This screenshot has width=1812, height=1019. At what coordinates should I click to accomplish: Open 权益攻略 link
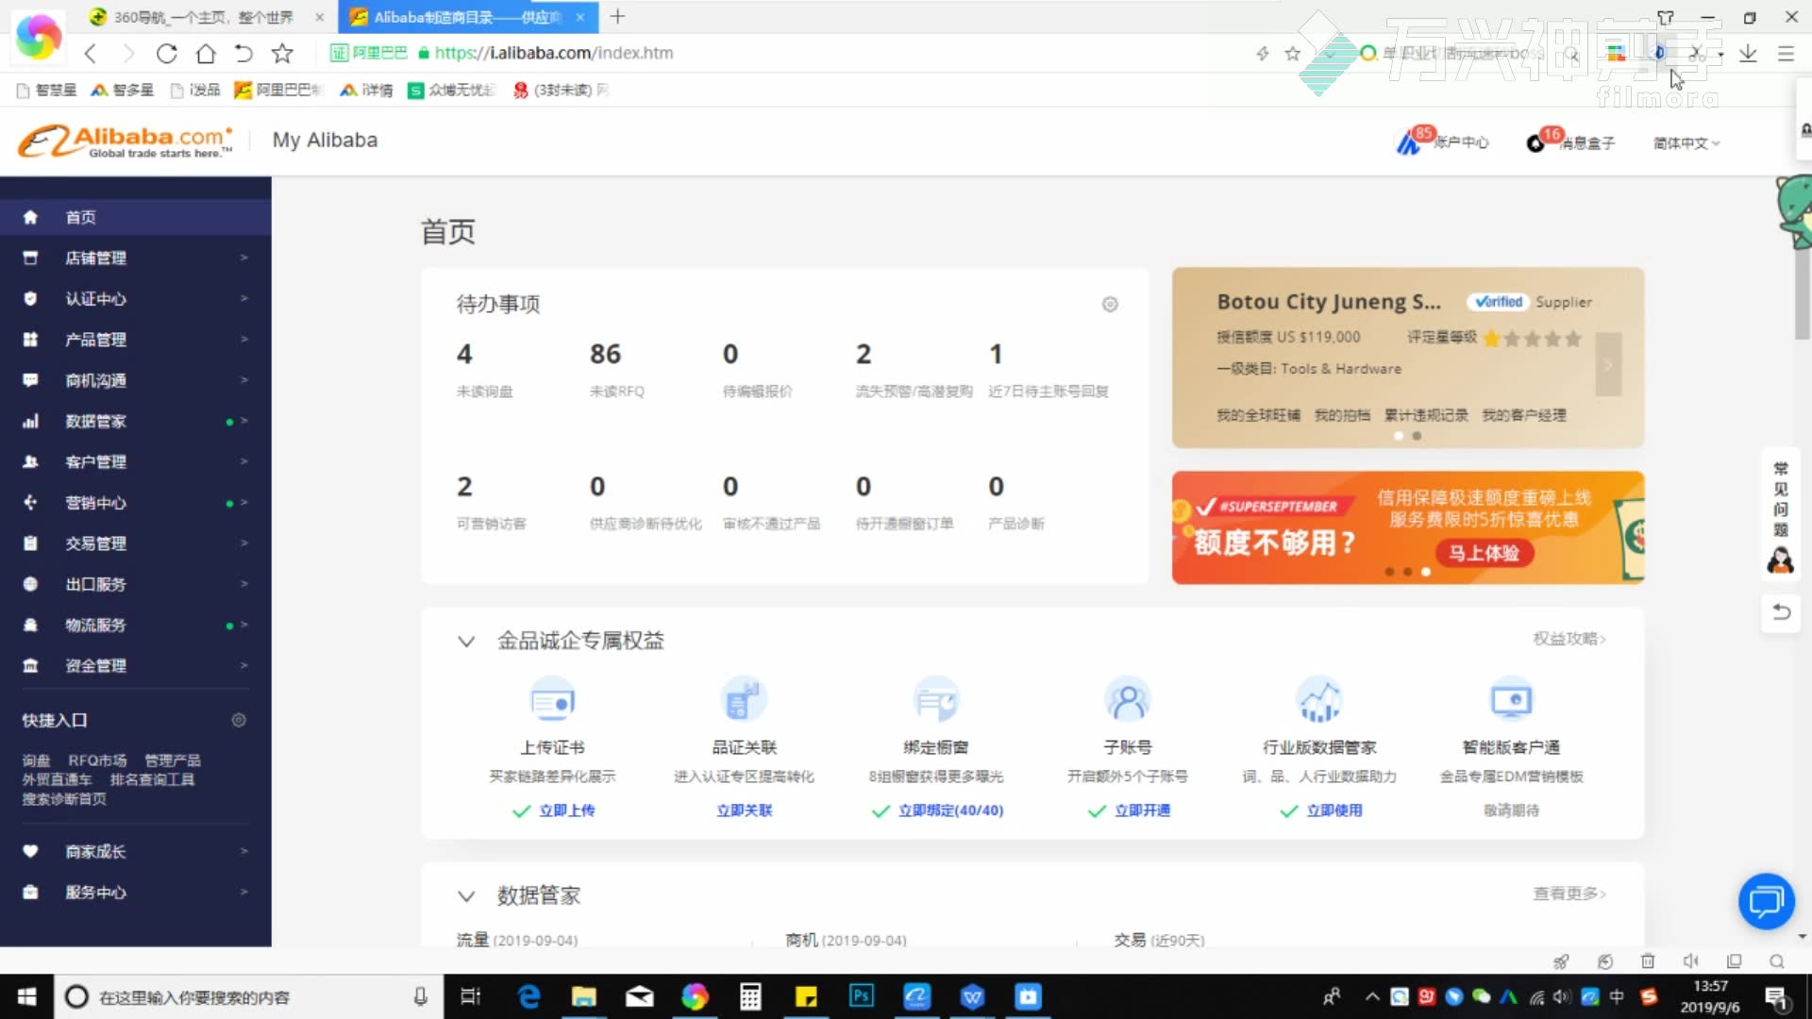coord(1569,639)
